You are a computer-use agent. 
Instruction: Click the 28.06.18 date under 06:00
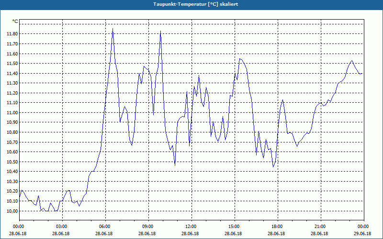104,233
